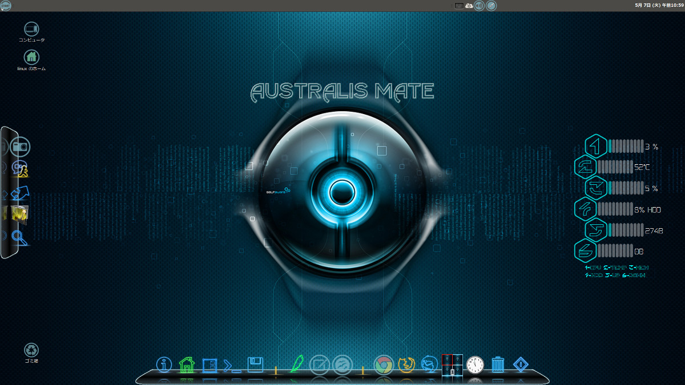
Task: Click the cloud icon in the system tray
Action: coord(469,6)
